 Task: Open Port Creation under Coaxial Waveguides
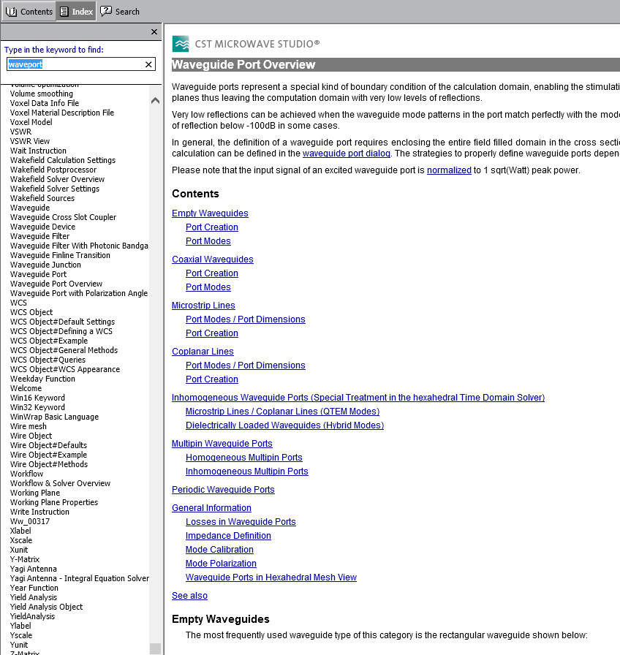click(212, 273)
